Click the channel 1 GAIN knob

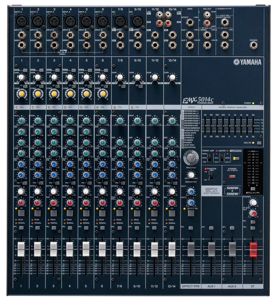click(21, 78)
